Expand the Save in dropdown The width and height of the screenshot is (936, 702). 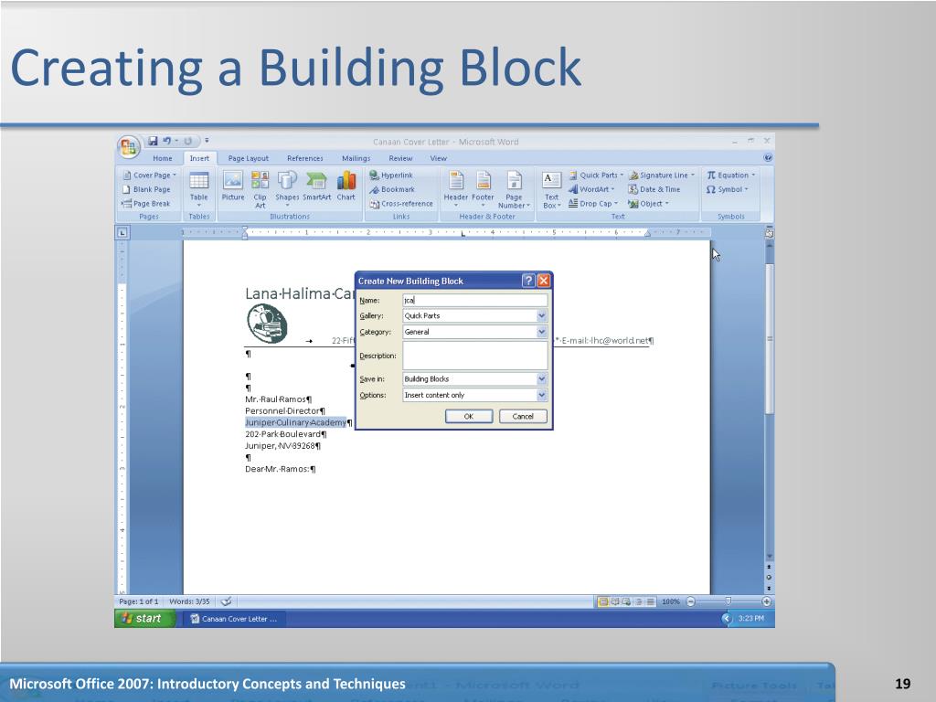pos(541,378)
